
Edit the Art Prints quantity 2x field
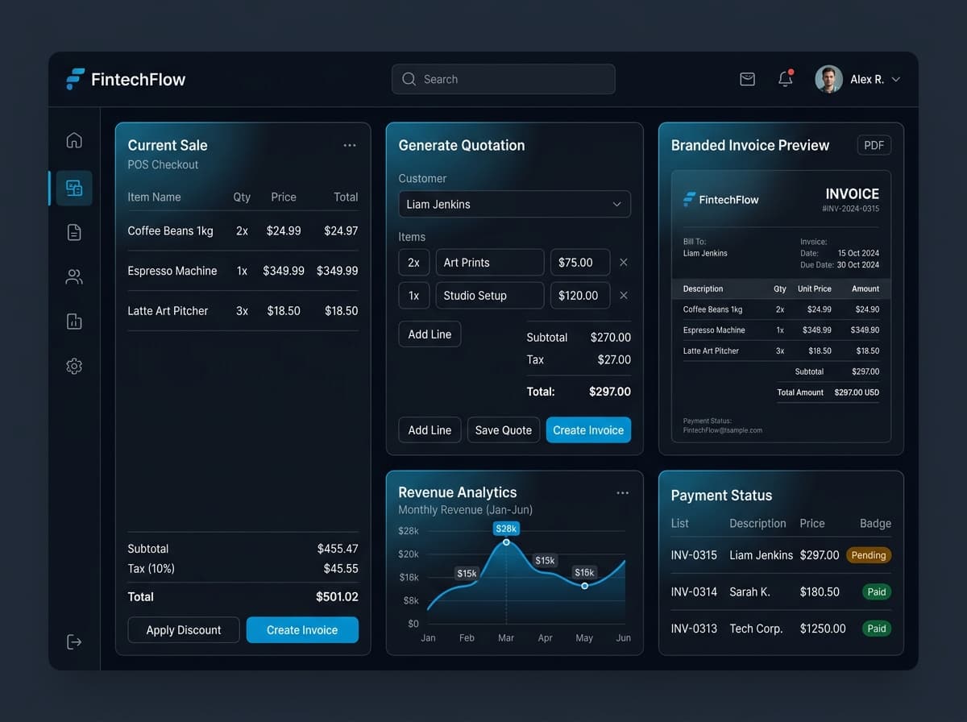tap(413, 263)
